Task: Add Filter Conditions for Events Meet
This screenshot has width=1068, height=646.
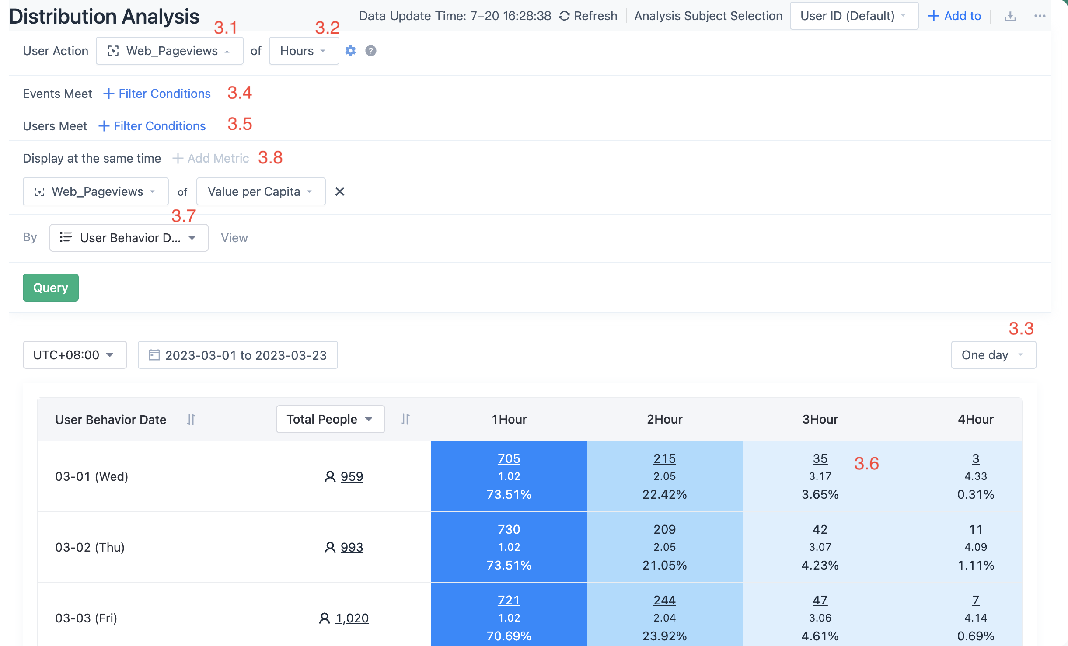Action: pyautogui.click(x=157, y=94)
